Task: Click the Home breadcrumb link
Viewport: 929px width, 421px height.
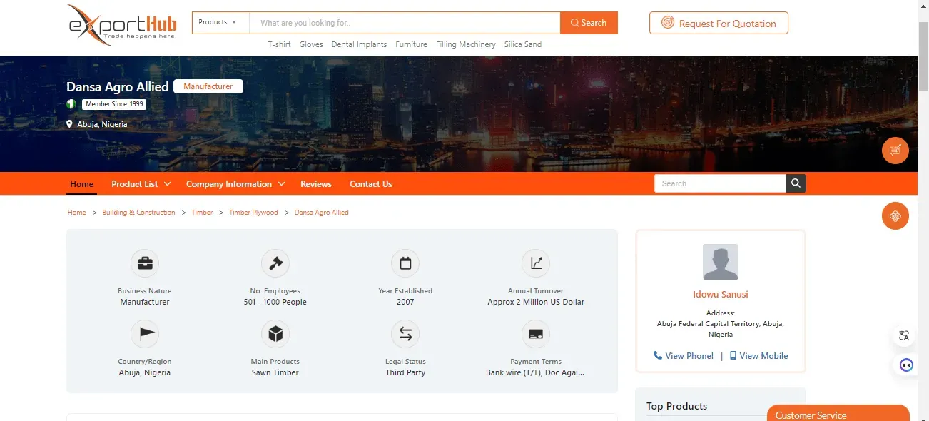Action: 77,213
